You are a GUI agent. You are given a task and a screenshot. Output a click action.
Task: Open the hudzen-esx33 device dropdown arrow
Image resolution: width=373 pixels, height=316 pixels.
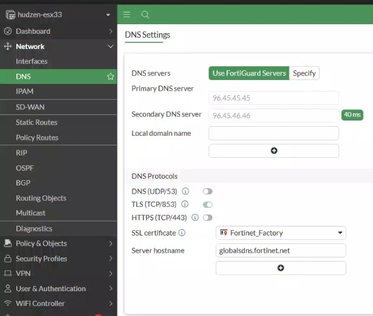point(108,15)
